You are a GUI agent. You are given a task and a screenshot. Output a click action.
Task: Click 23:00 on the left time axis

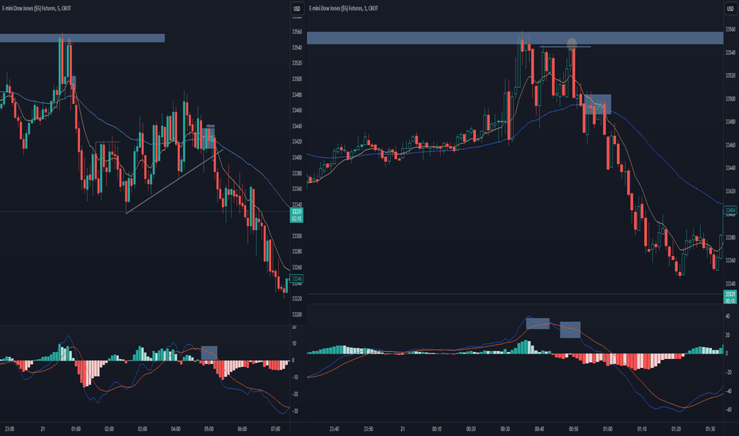pos(10,429)
